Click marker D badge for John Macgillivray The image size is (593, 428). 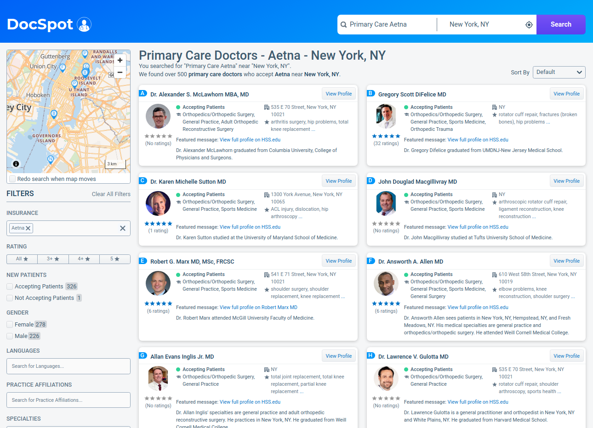[371, 180]
